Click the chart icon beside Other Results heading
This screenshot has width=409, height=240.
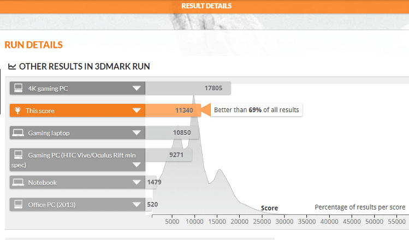(12, 66)
